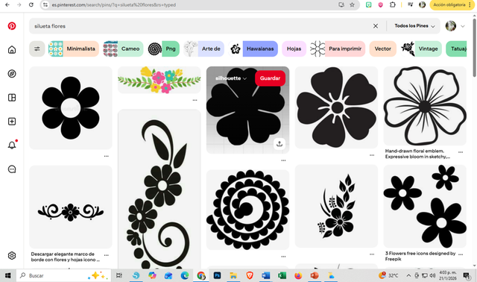The width and height of the screenshot is (477, 282).
Task: Show hidden system tray icons arrow
Action: [408, 275]
